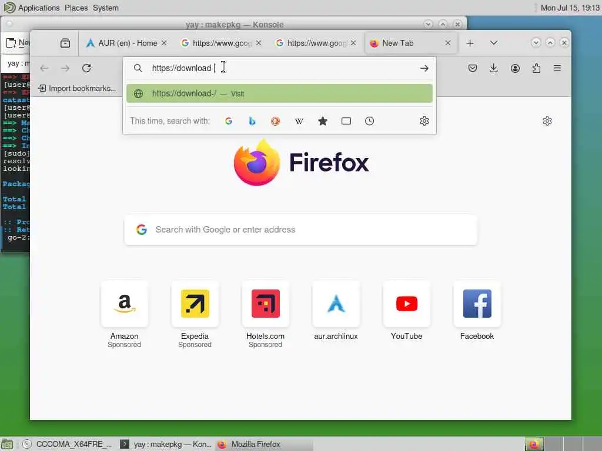Select the https://download-/ Visit suggestion
This screenshot has width=602, height=451.
279,93
